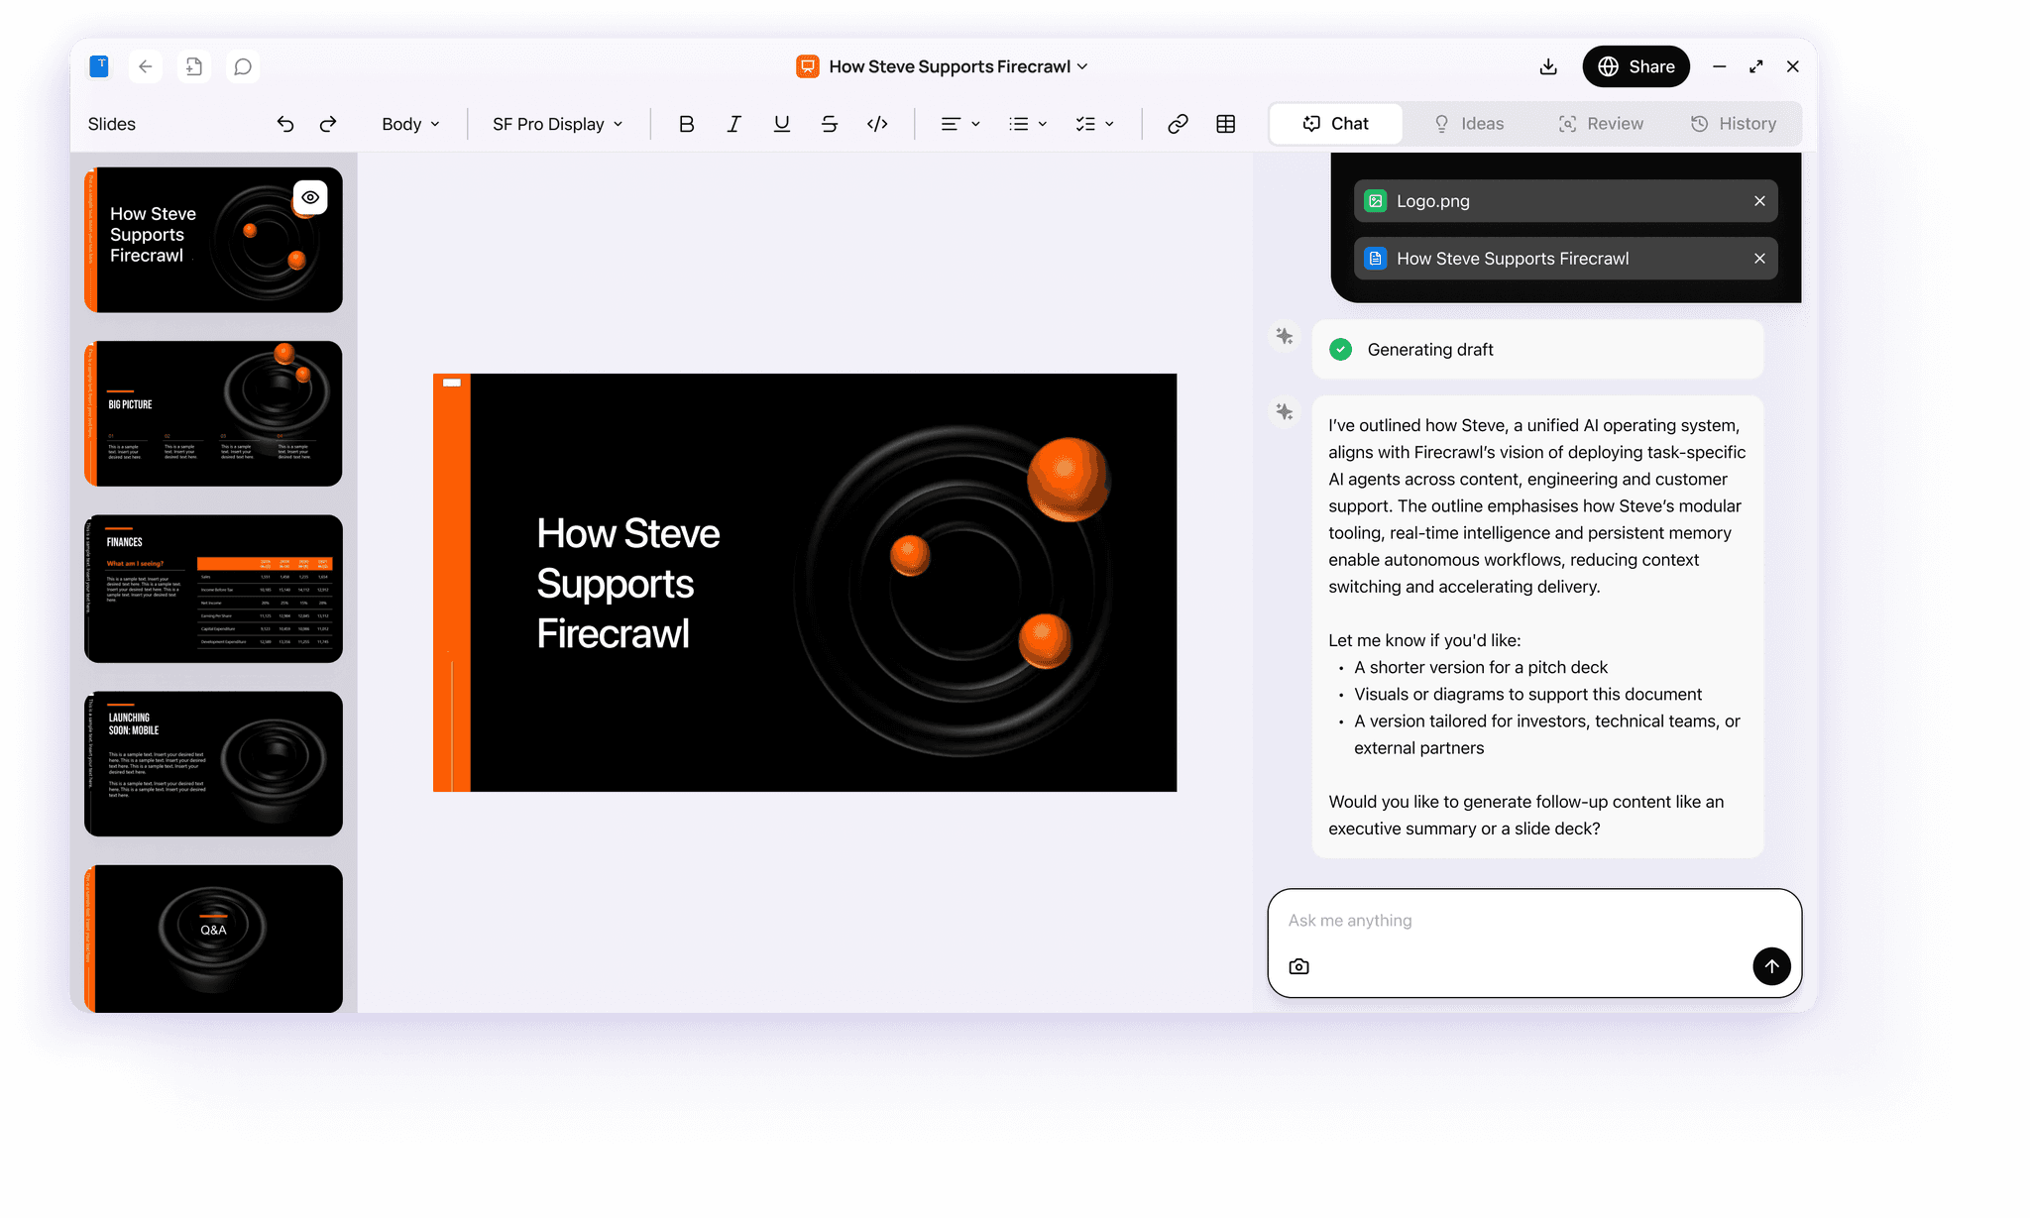This screenshot has height=1218, width=2030.
Task: Switch to the History tab
Action: (x=1733, y=124)
